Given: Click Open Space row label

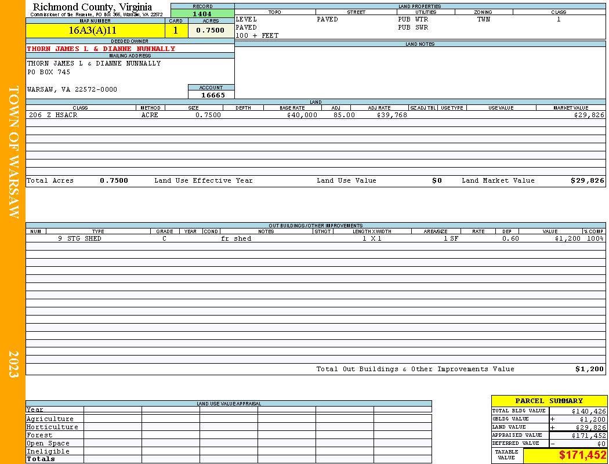Looking at the screenshot, I should click(x=48, y=444).
